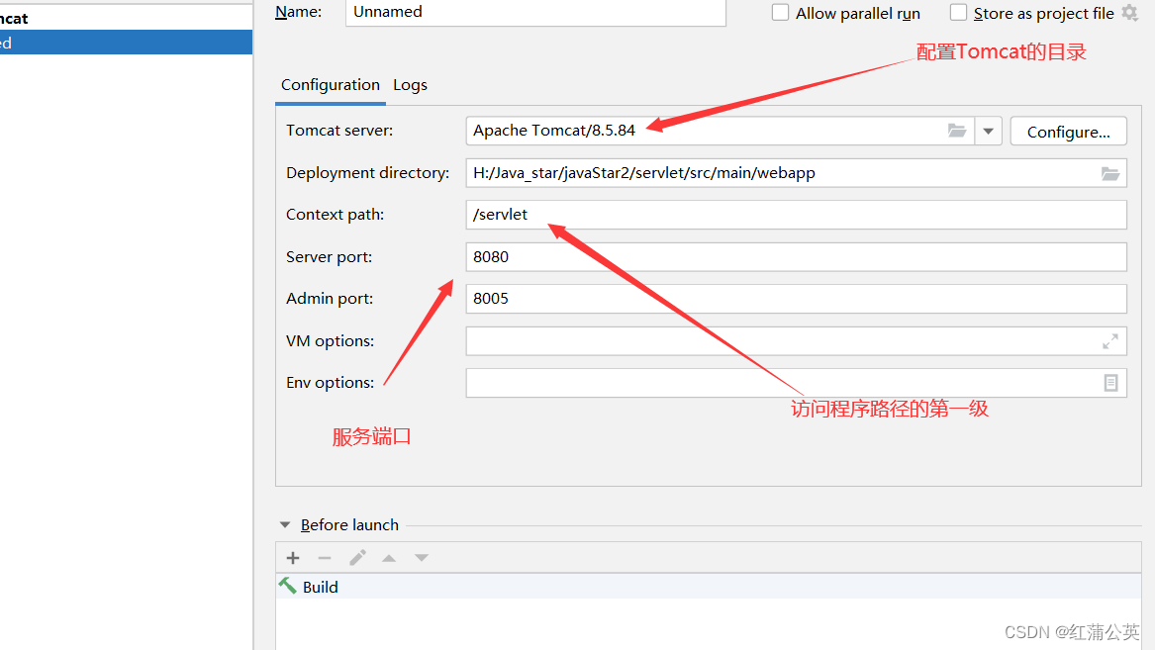The height and width of the screenshot is (650, 1155).
Task: Browse for Deployment directory folder
Action: click(x=1110, y=173)
